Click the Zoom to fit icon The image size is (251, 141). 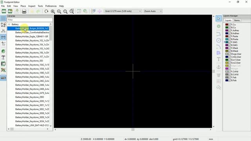pos(65,11)
